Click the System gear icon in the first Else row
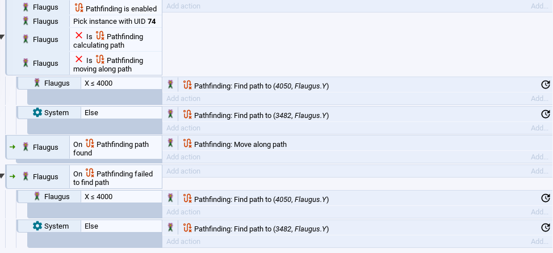 coord(37,112)
